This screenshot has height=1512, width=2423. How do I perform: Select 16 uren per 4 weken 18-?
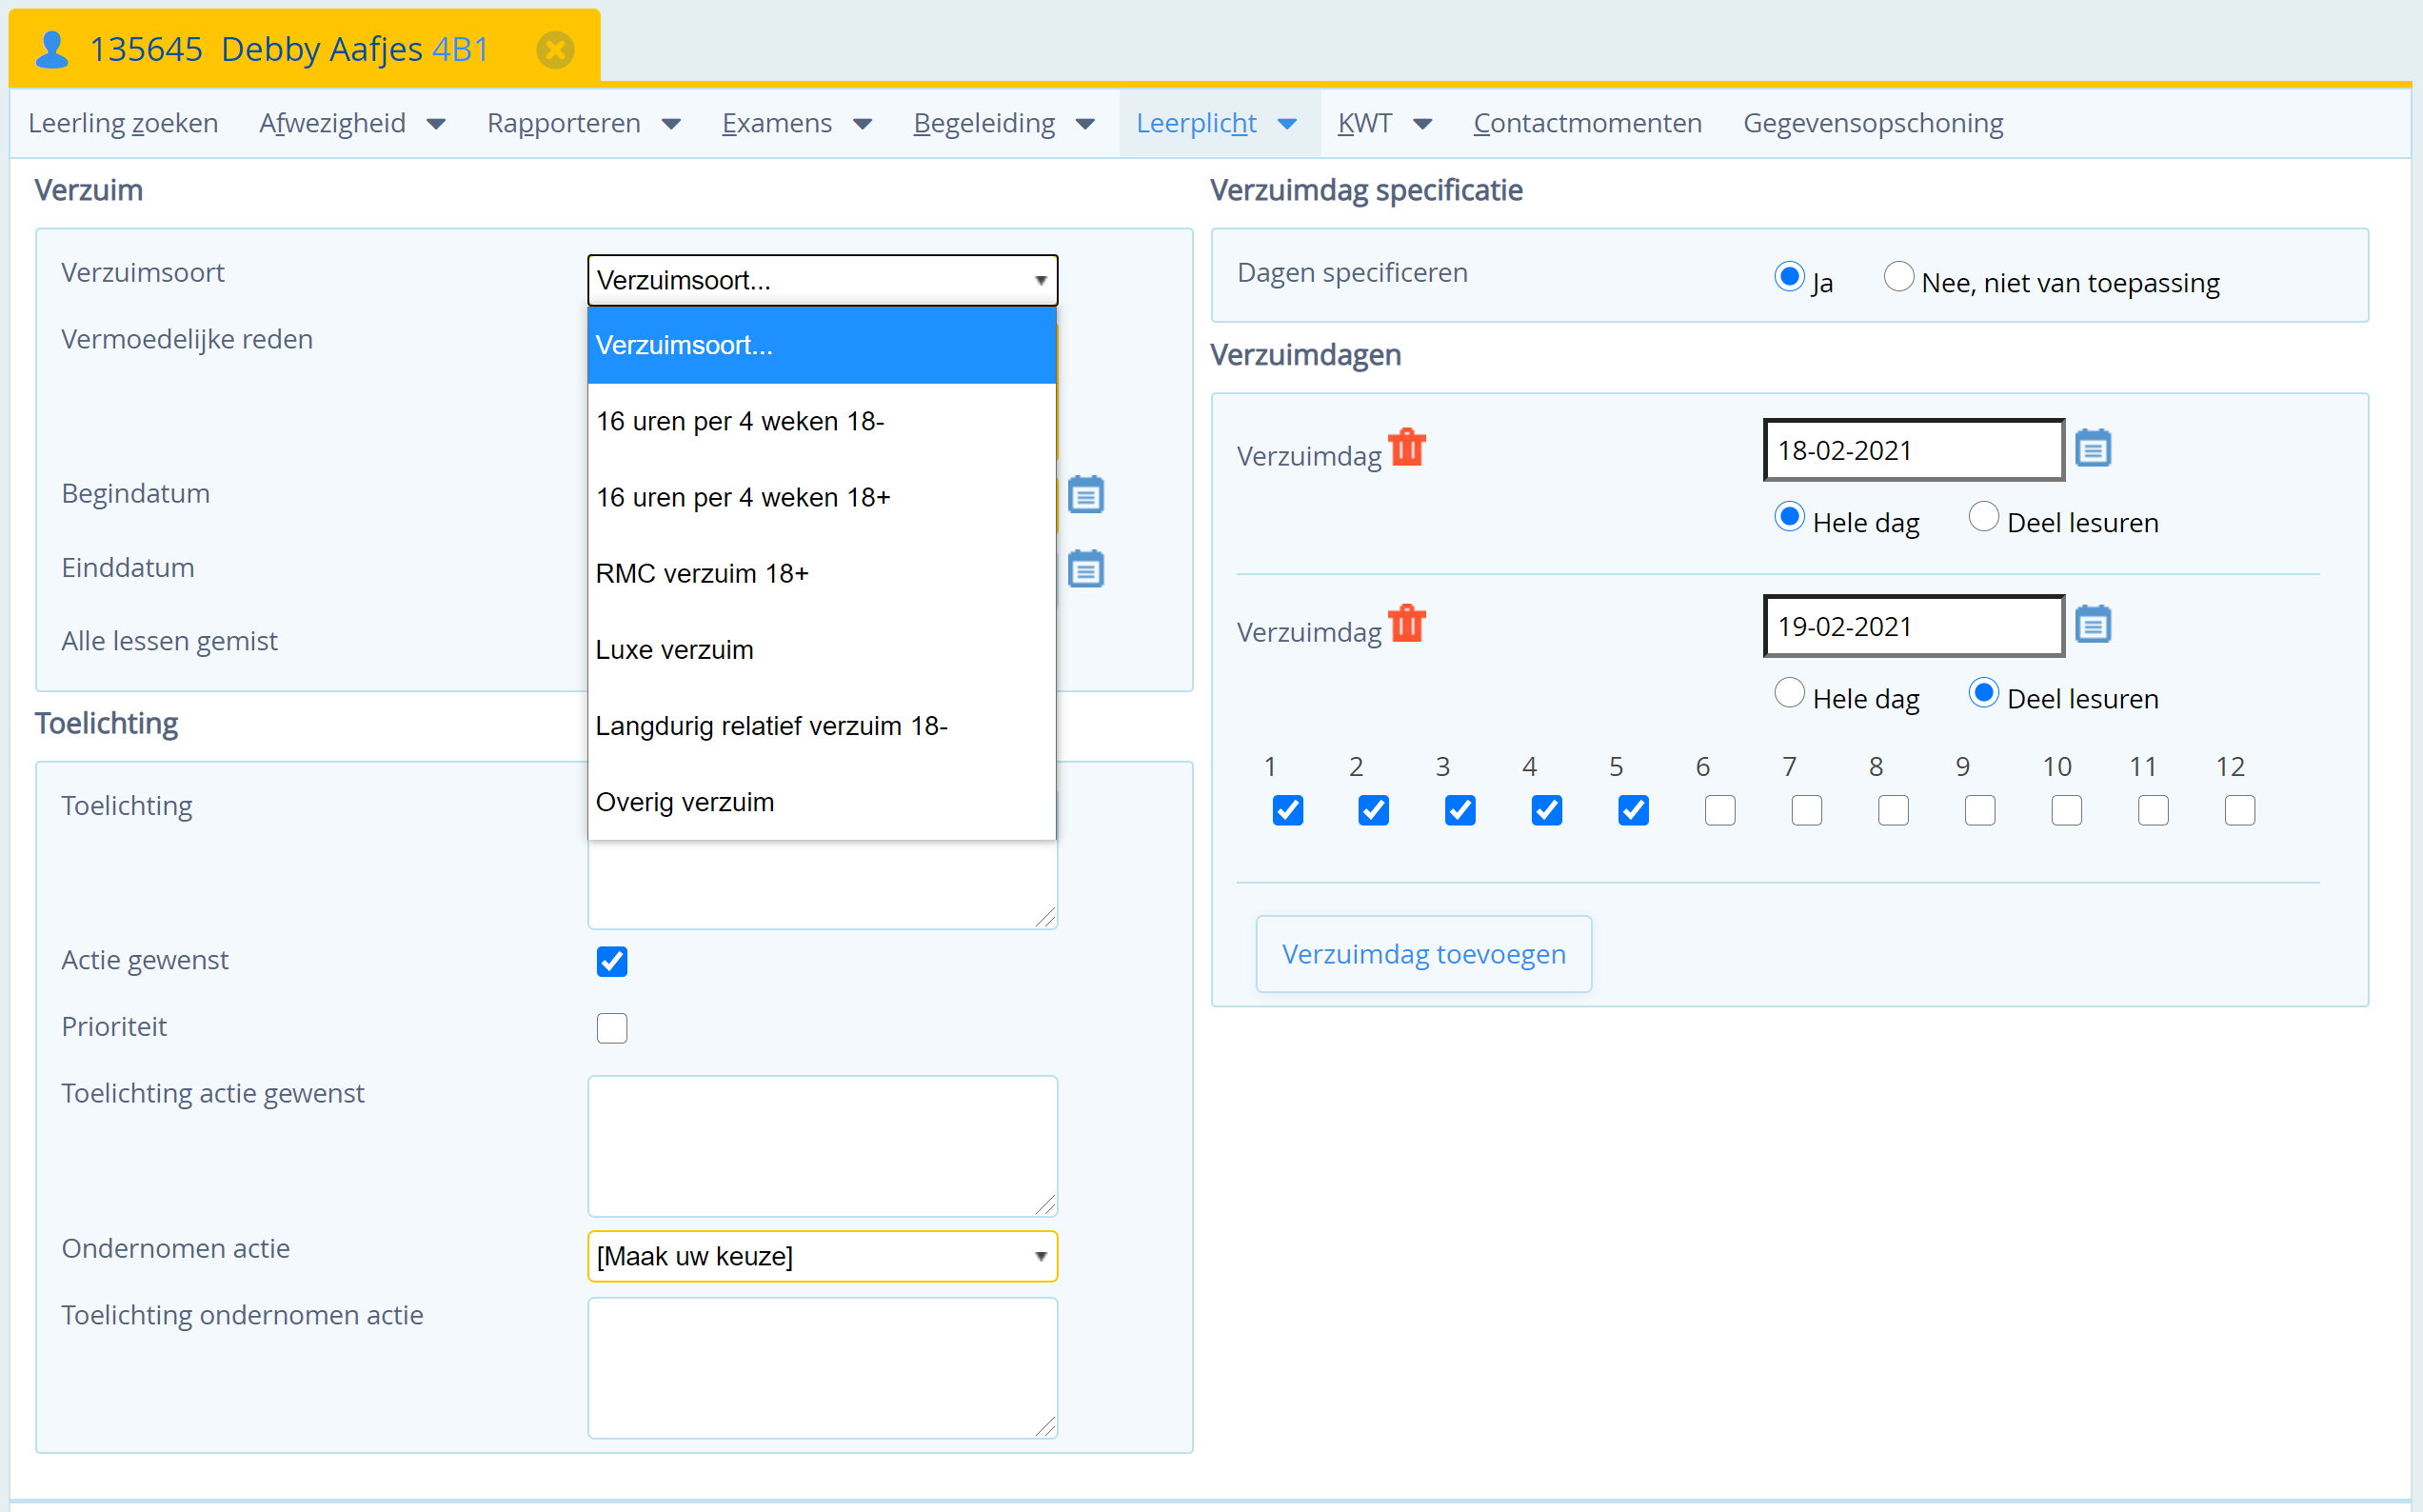(822, 421)
